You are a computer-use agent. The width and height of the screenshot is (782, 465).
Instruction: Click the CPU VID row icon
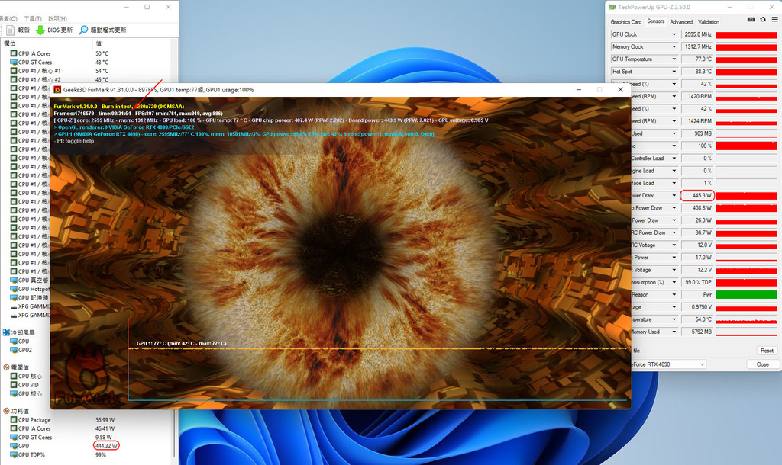pos(14,385)
